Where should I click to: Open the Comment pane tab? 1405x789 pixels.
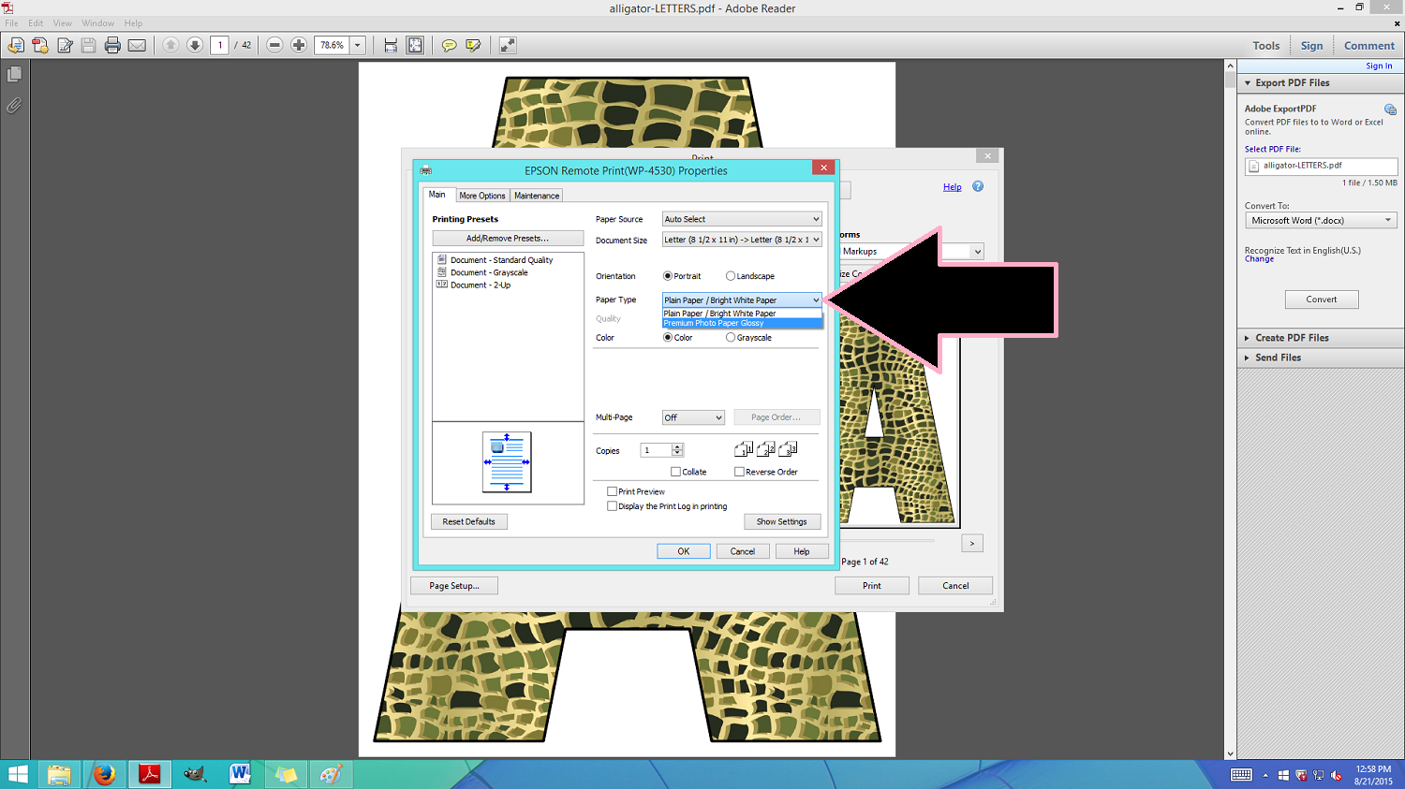(1369, 46)
